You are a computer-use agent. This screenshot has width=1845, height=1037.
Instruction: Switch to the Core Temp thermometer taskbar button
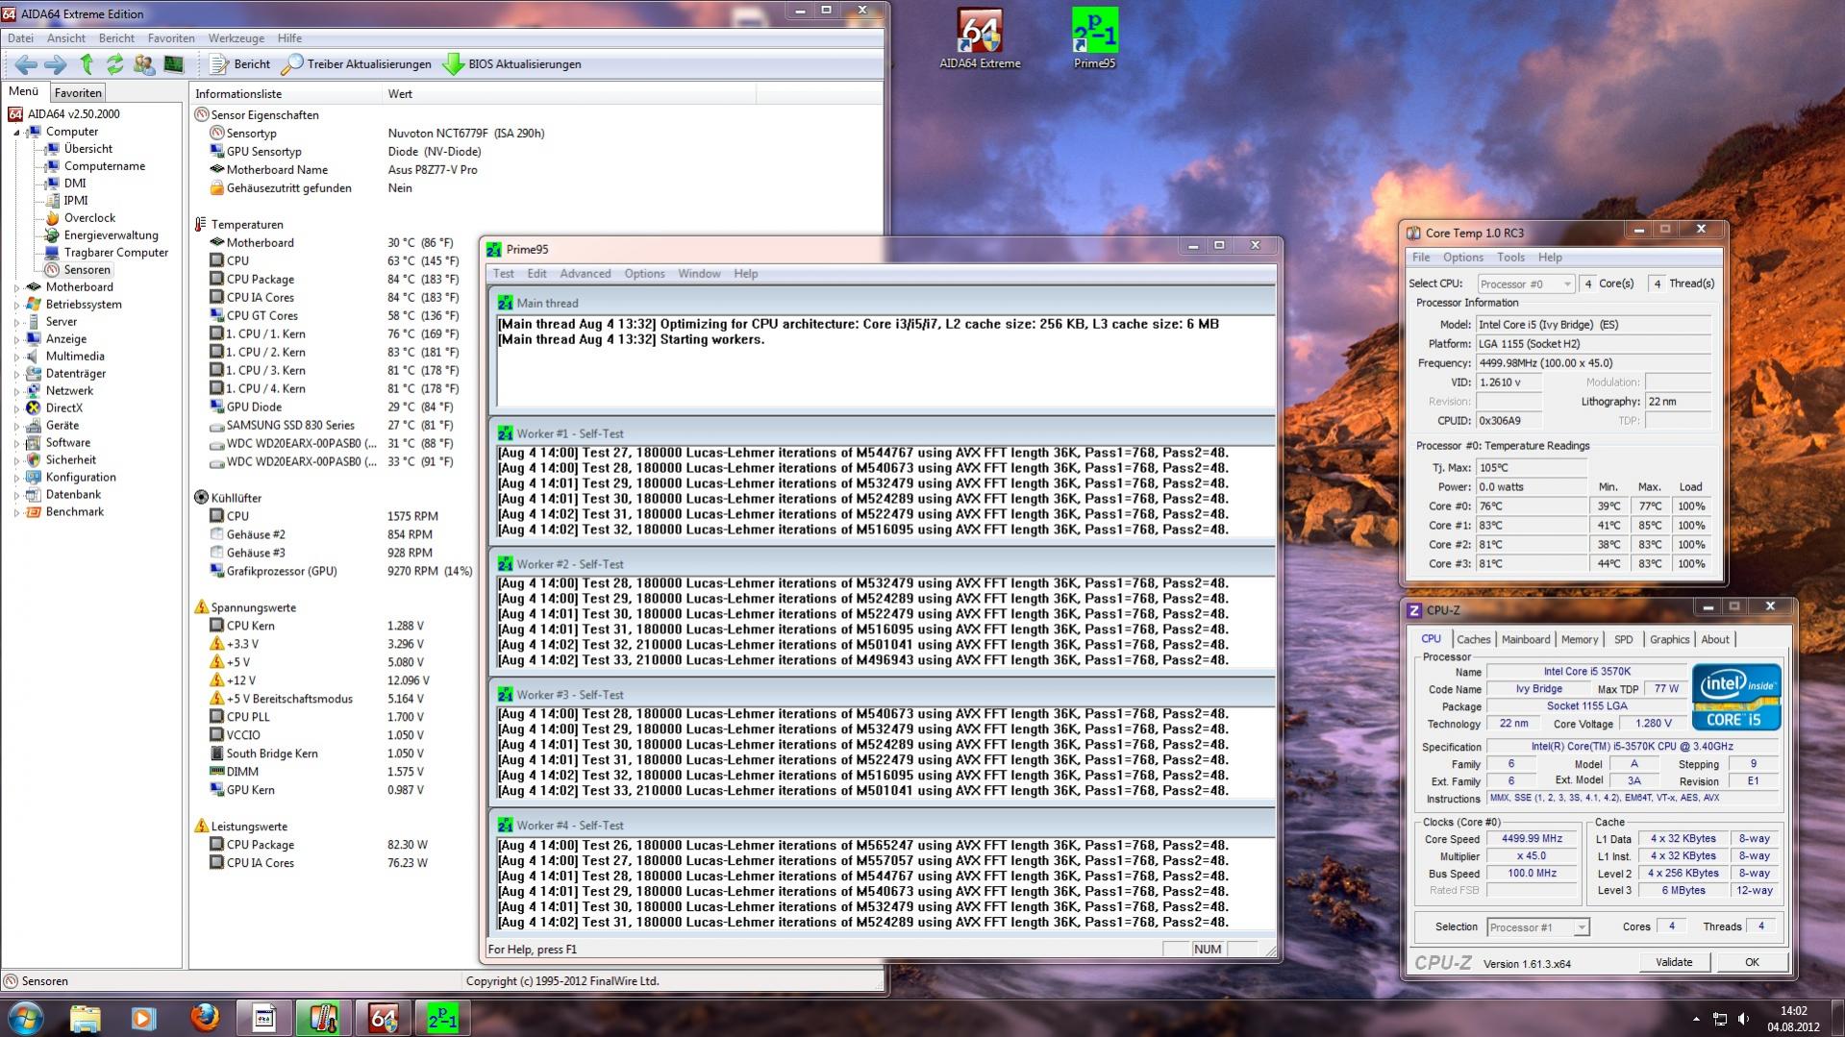(x=323, y=1018)
